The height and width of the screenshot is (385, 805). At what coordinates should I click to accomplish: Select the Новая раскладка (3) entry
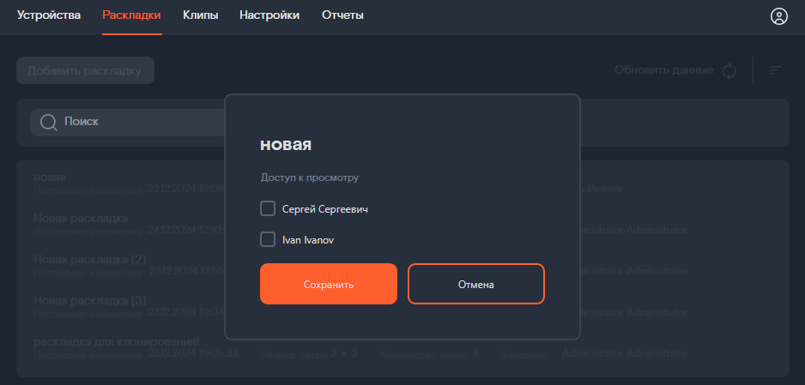coord(90,300)
